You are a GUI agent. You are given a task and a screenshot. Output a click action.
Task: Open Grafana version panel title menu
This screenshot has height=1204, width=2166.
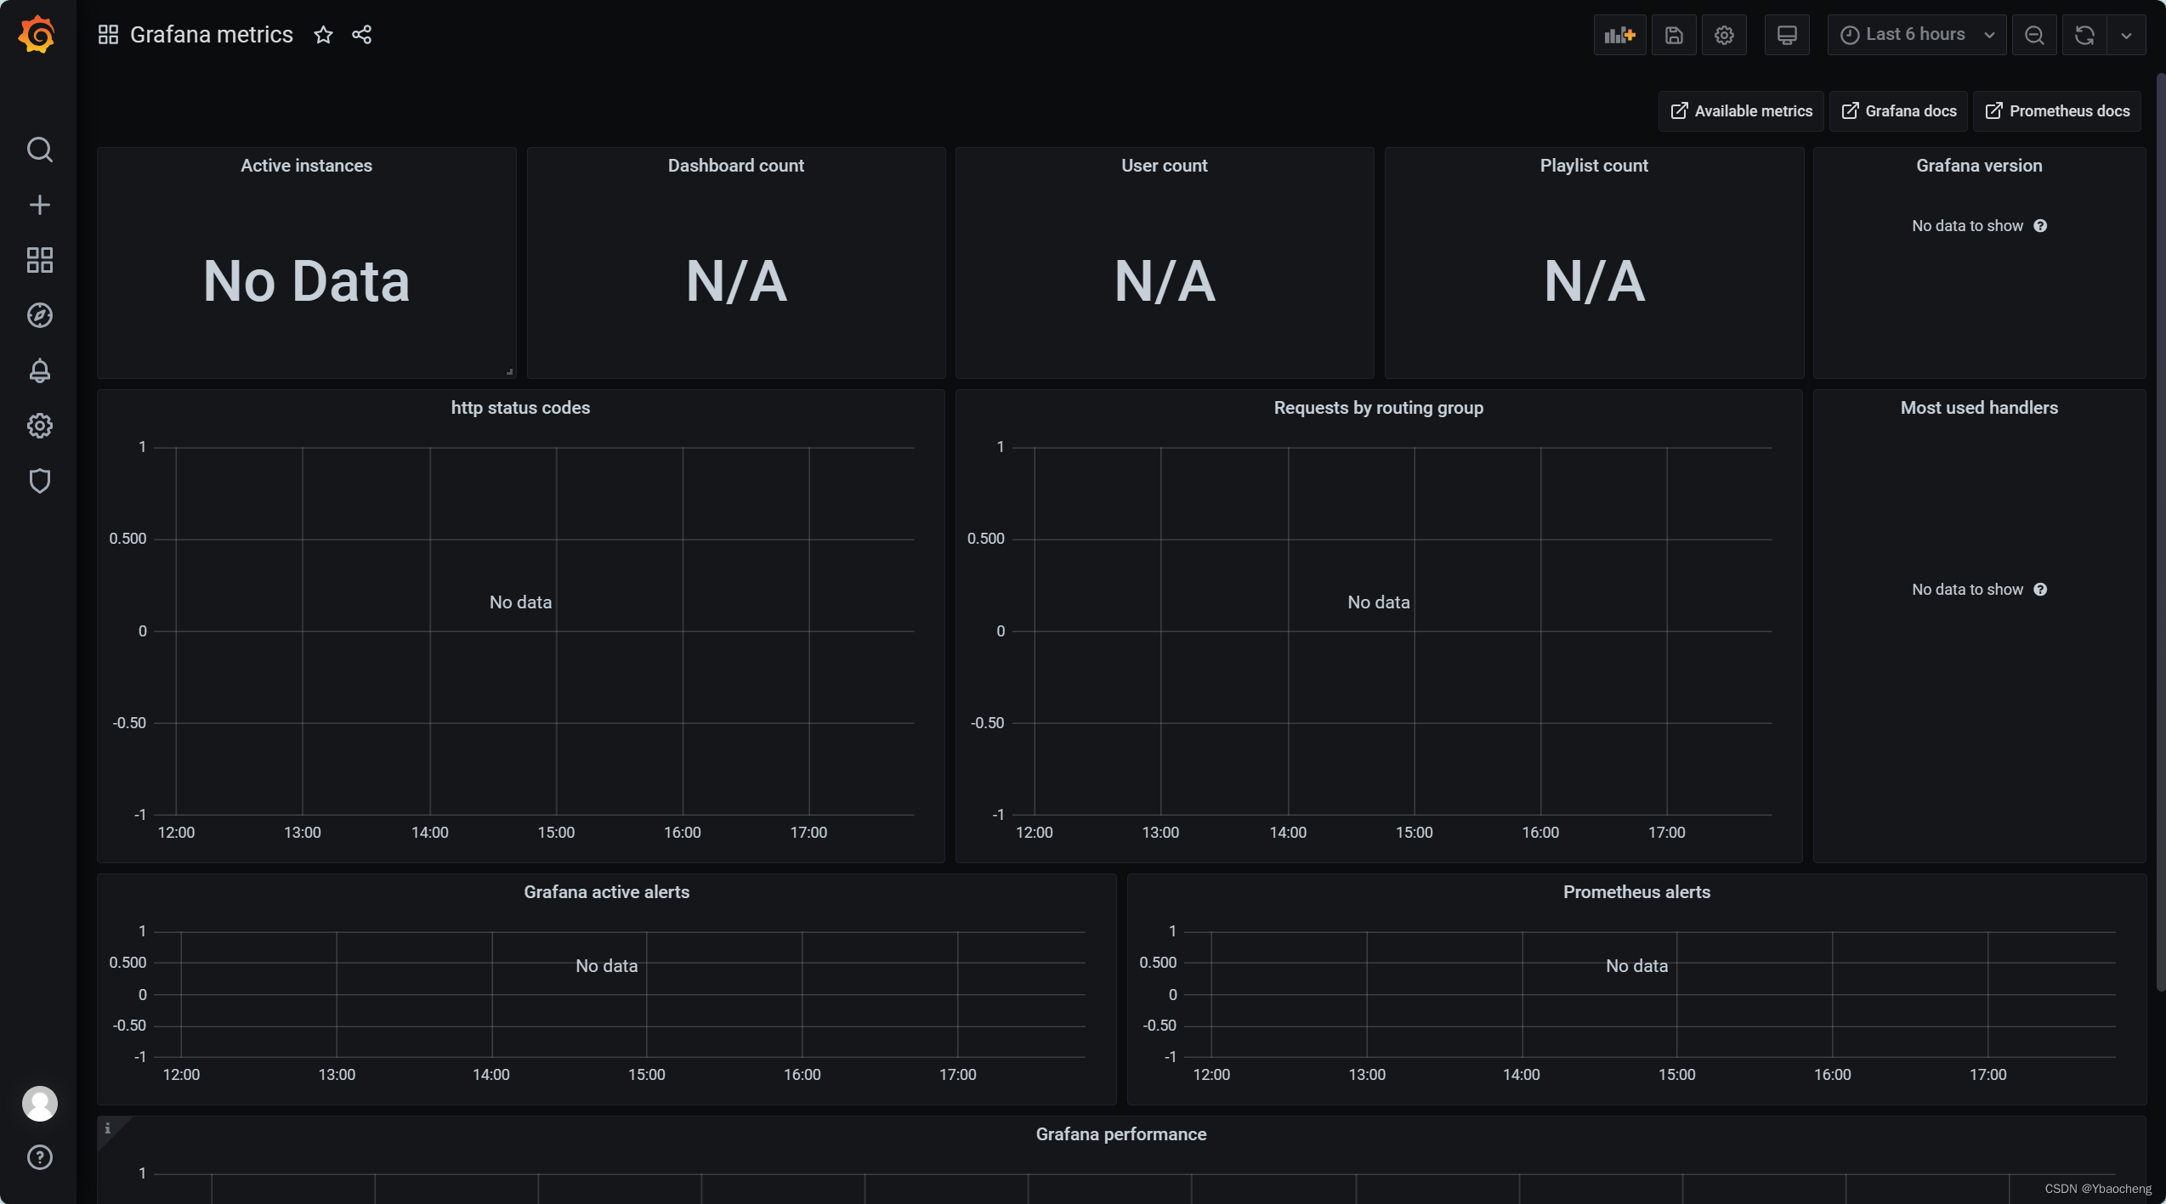click(1979, 166)
